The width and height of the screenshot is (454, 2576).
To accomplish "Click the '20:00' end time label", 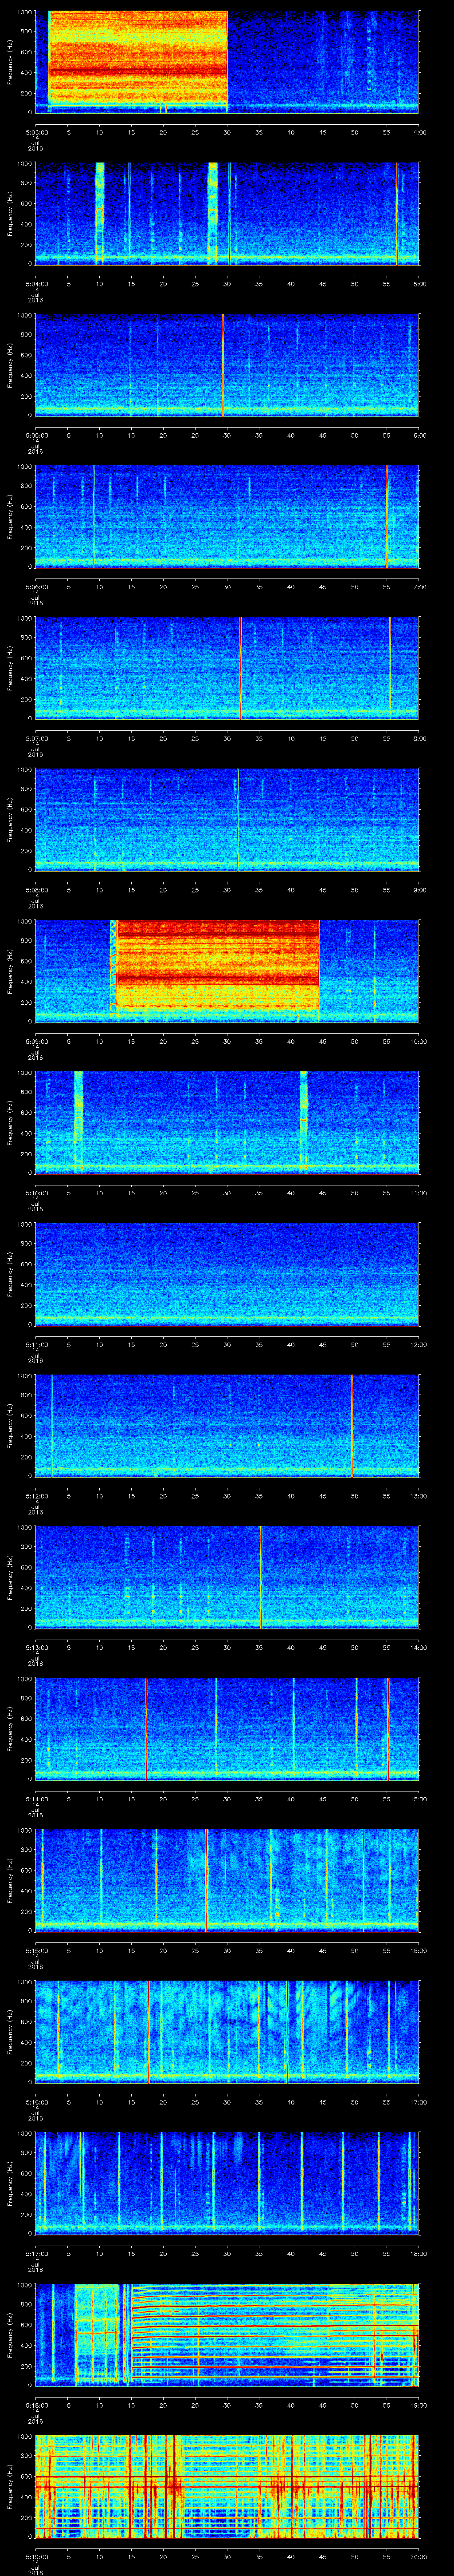I will pyautogui.click(x=419, y=2557).
